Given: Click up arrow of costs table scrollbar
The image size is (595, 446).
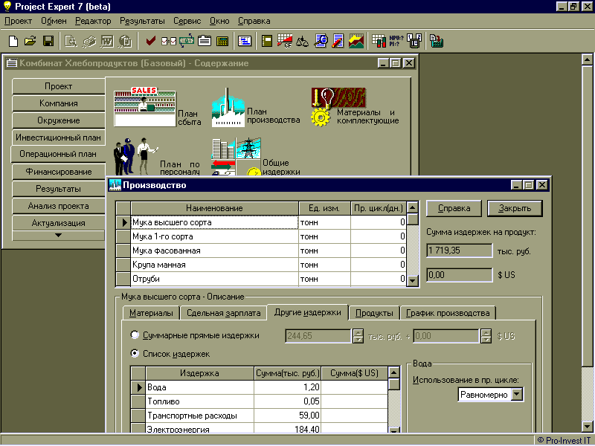Looking at the screenshot, I should tap(394, 372).
